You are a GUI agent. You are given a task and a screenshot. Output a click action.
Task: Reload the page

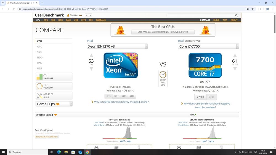pyautogui.click(x=13, y=9)
